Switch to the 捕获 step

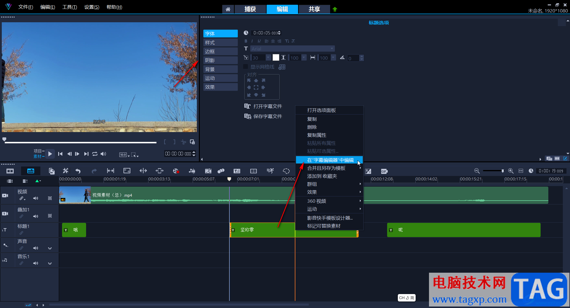250,9
